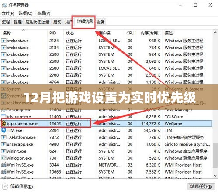Select the unsecapp.exe process name
Image resolution: width=218 pixels, height=194 pixels.
tap(20, 144)
